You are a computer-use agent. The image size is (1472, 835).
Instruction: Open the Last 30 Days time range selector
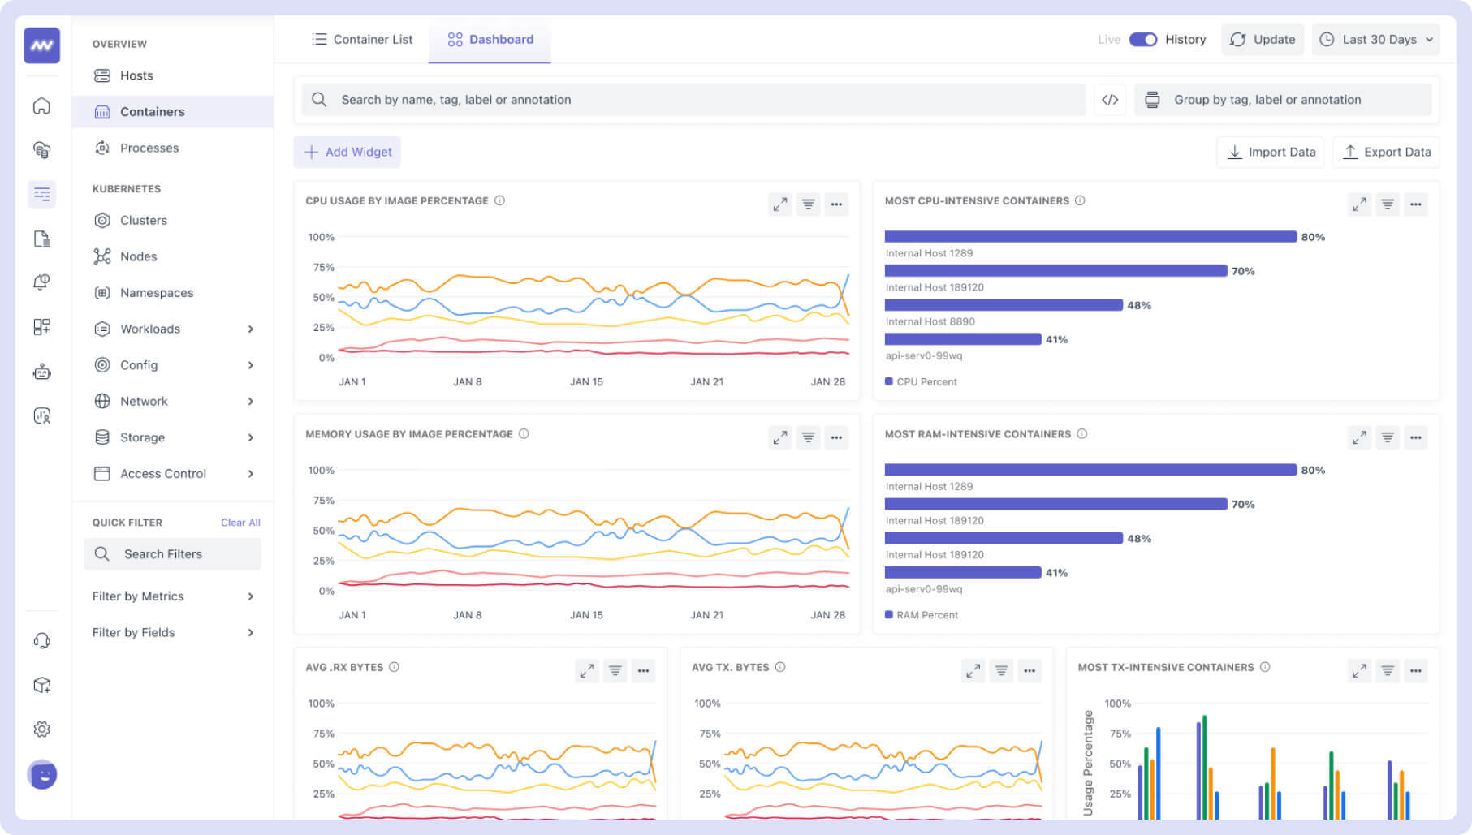(1375, 39)
